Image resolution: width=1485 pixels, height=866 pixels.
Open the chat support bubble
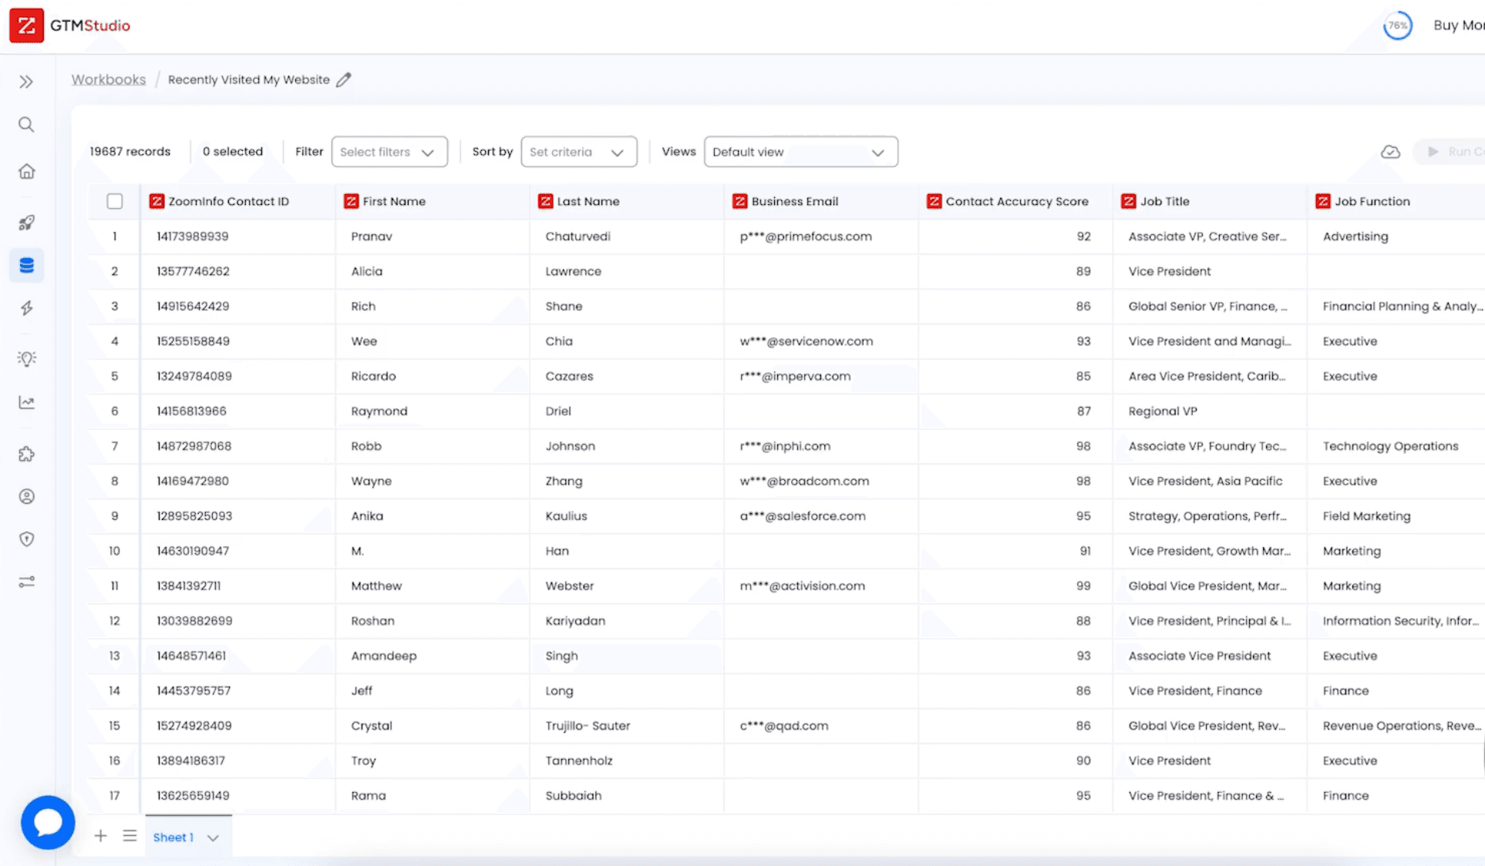coord(48,823)
